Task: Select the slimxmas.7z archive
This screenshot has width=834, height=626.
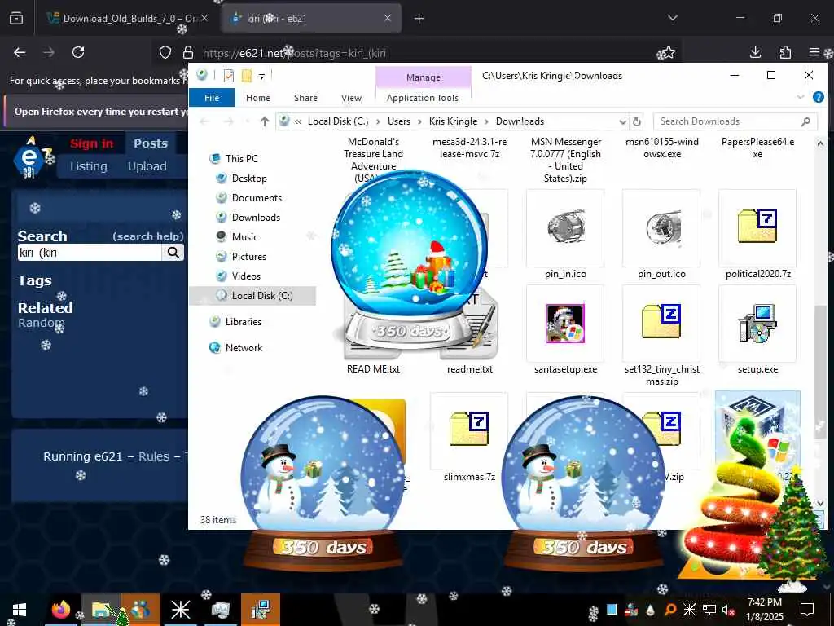Action: tap(469, 438)
